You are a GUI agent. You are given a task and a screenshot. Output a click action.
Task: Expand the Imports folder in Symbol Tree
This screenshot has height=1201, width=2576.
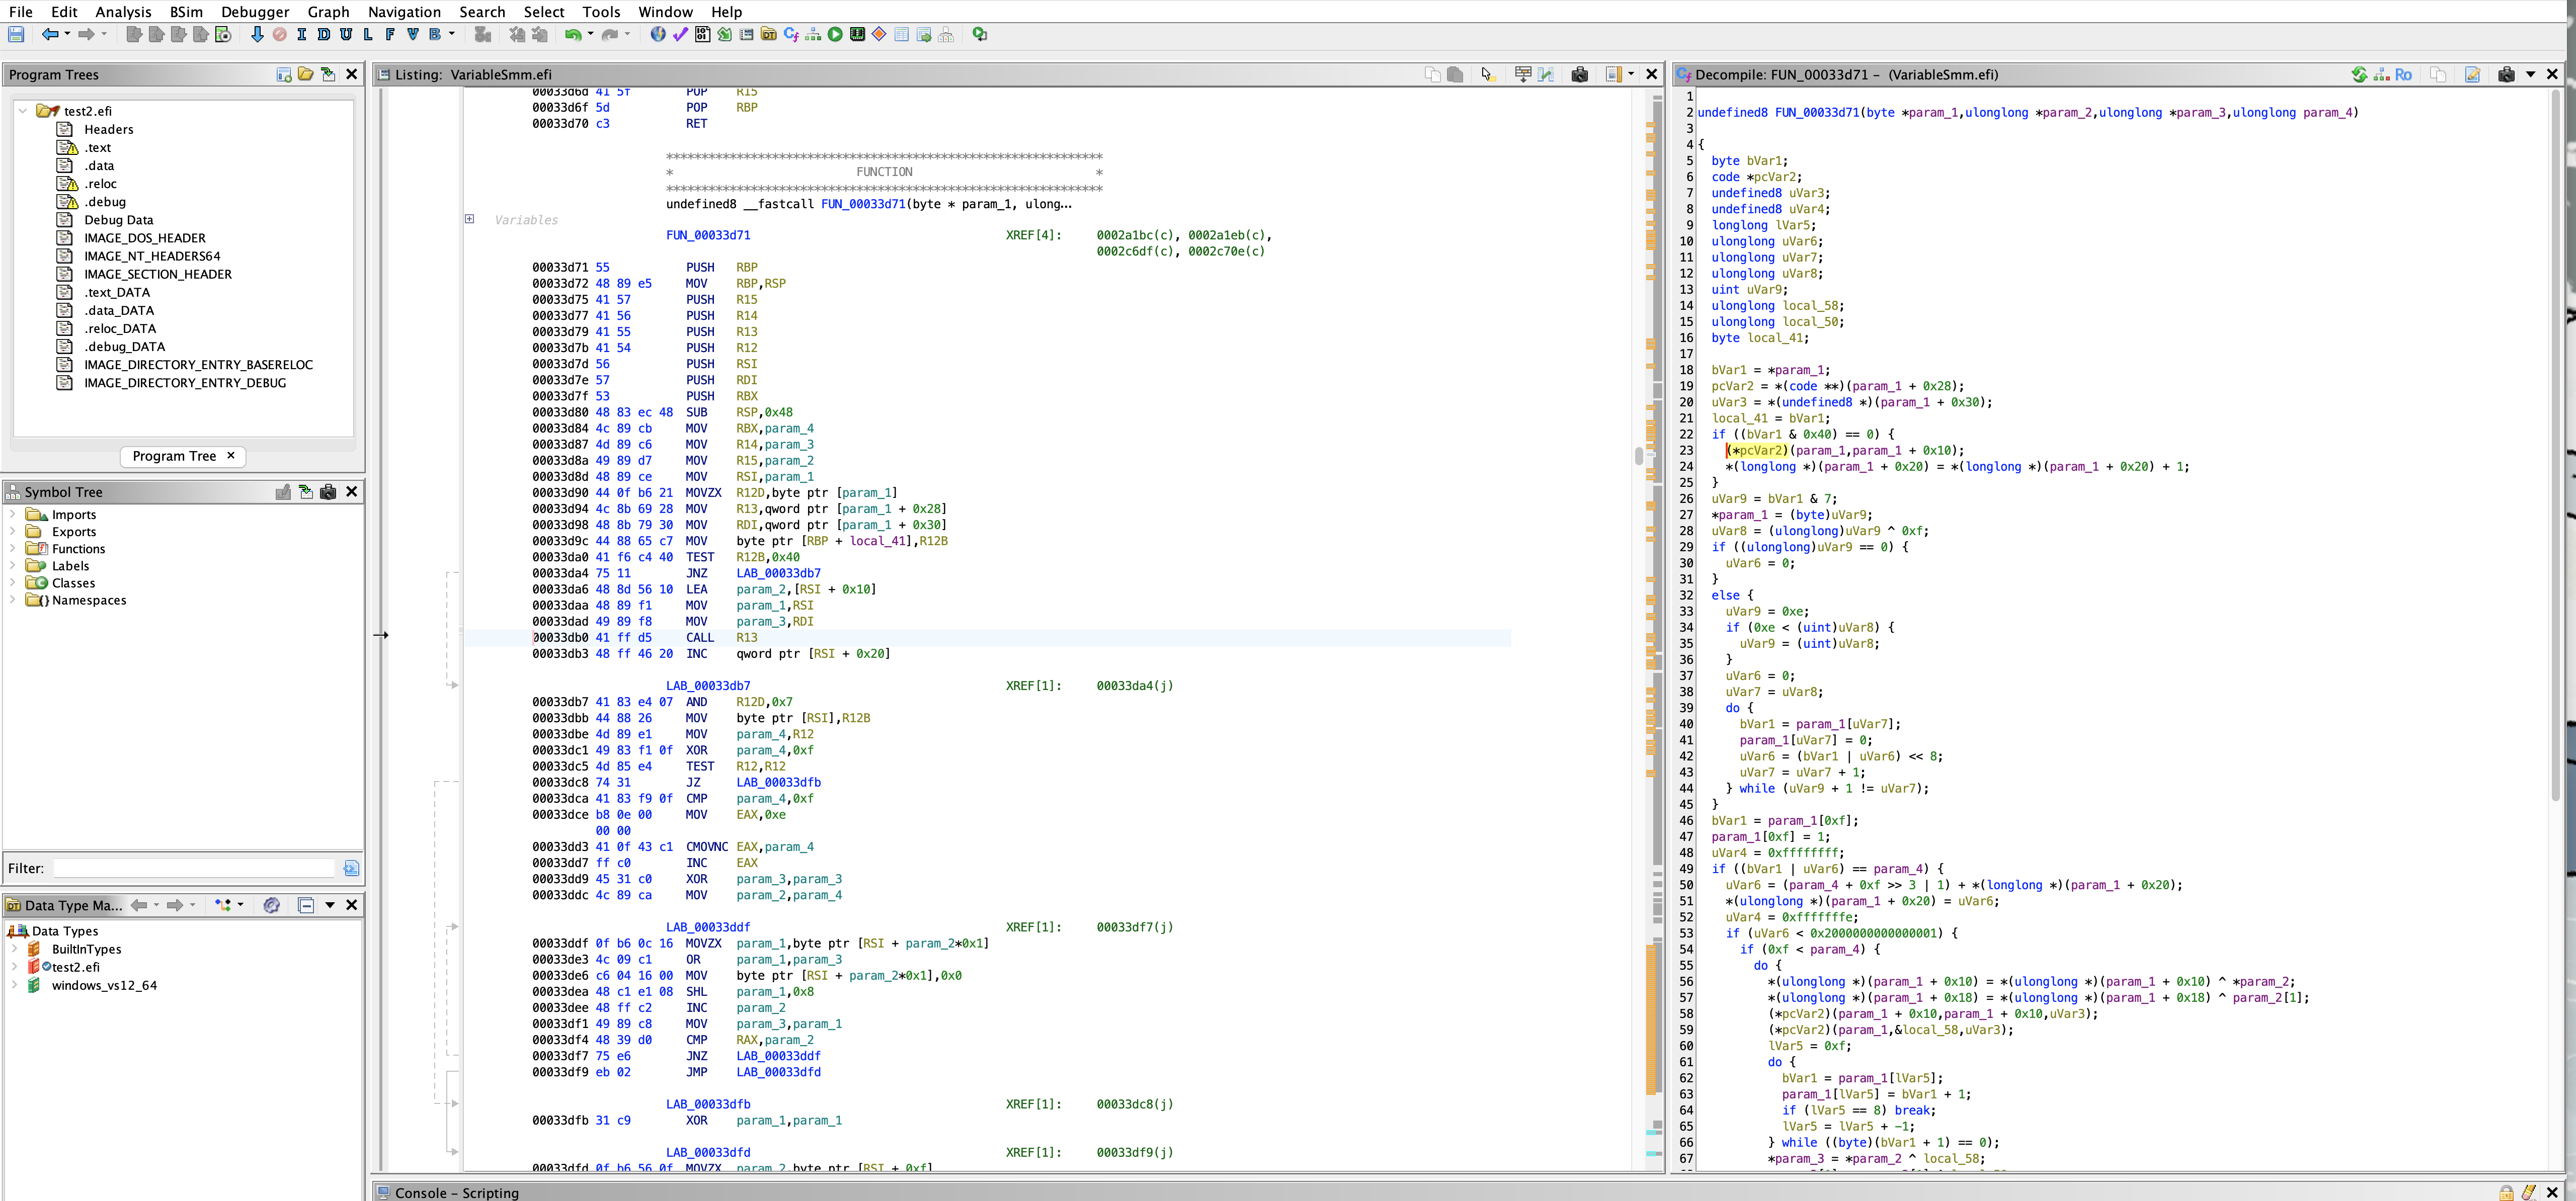(12, 515)
